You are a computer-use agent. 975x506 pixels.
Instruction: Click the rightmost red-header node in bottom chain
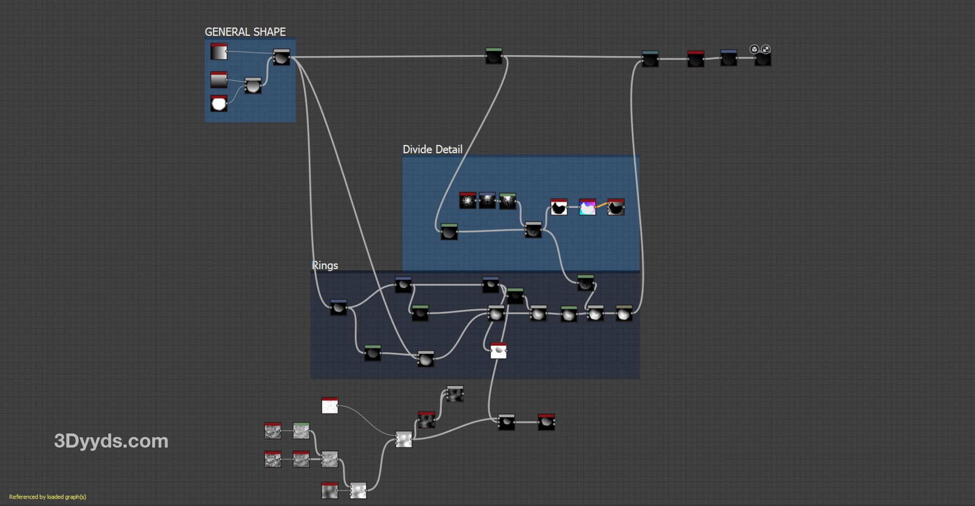pos(546,422)
